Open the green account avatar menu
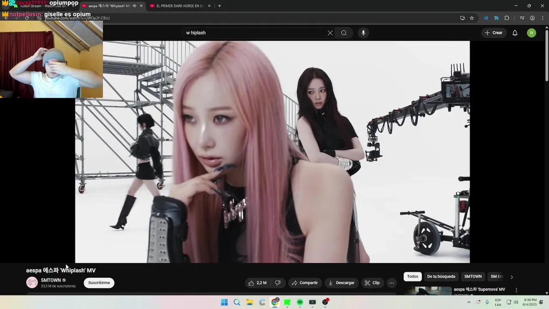Image resolution: width=549 pixels, height=309 pixels. click(x=531, y=33)
